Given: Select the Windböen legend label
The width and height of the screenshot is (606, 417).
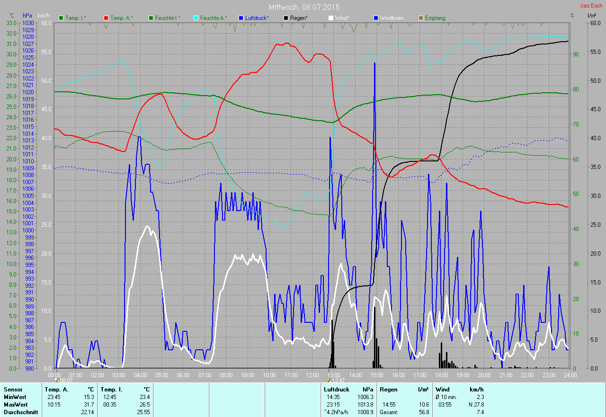Looking at the screenshot, I should (x=392, y=18).
